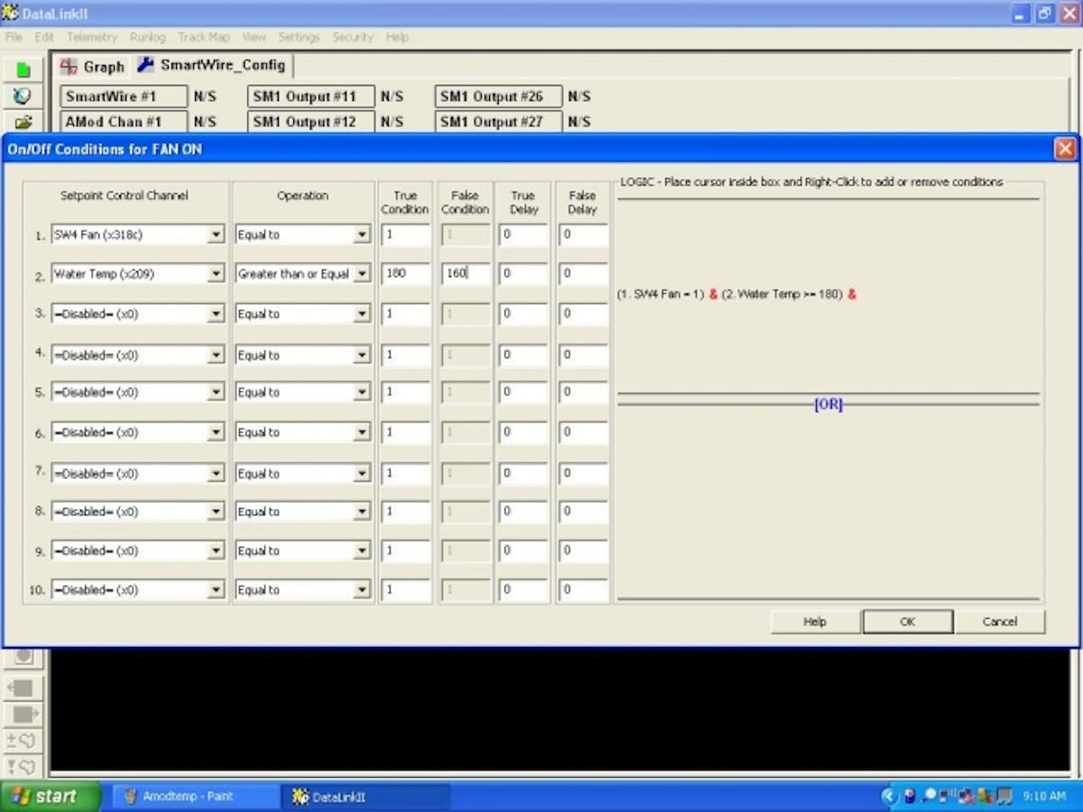Open the Track Map menu

click(204, 37)
